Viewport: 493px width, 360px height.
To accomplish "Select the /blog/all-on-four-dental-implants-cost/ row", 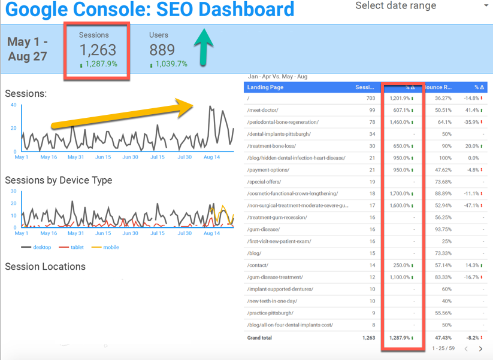I will click(x=365, y=325).
